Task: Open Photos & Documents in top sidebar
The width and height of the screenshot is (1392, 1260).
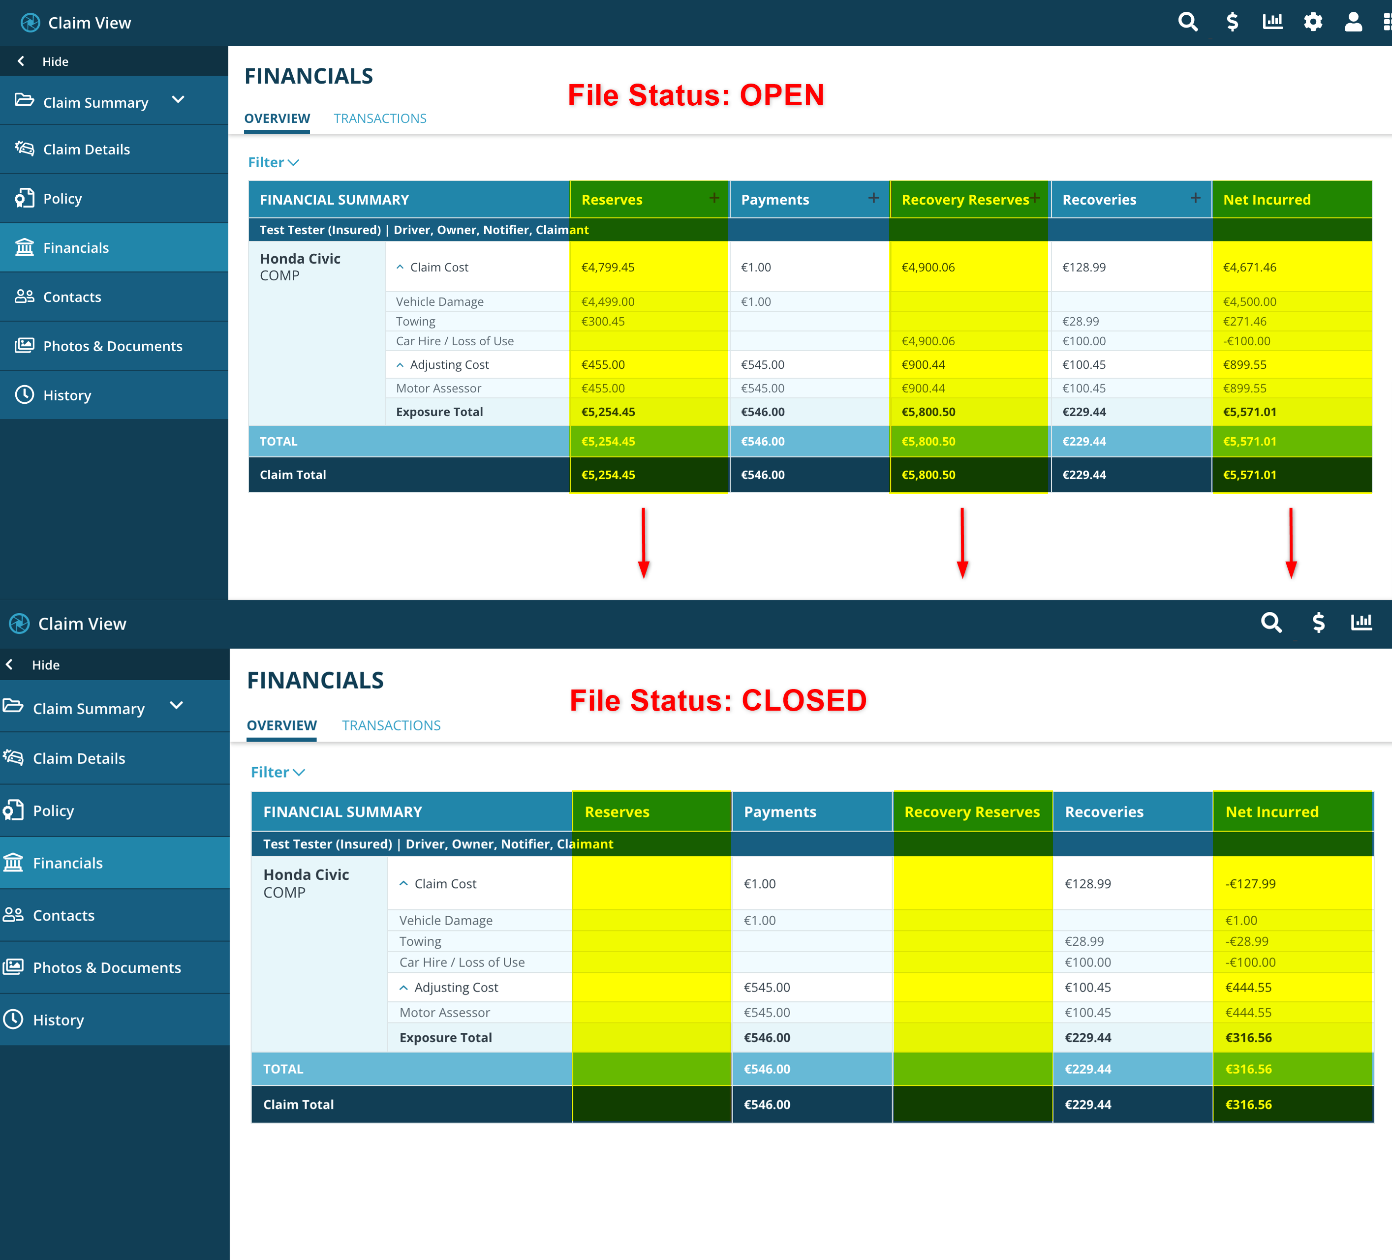Action: pyautogui.click(x=113, y=346)
